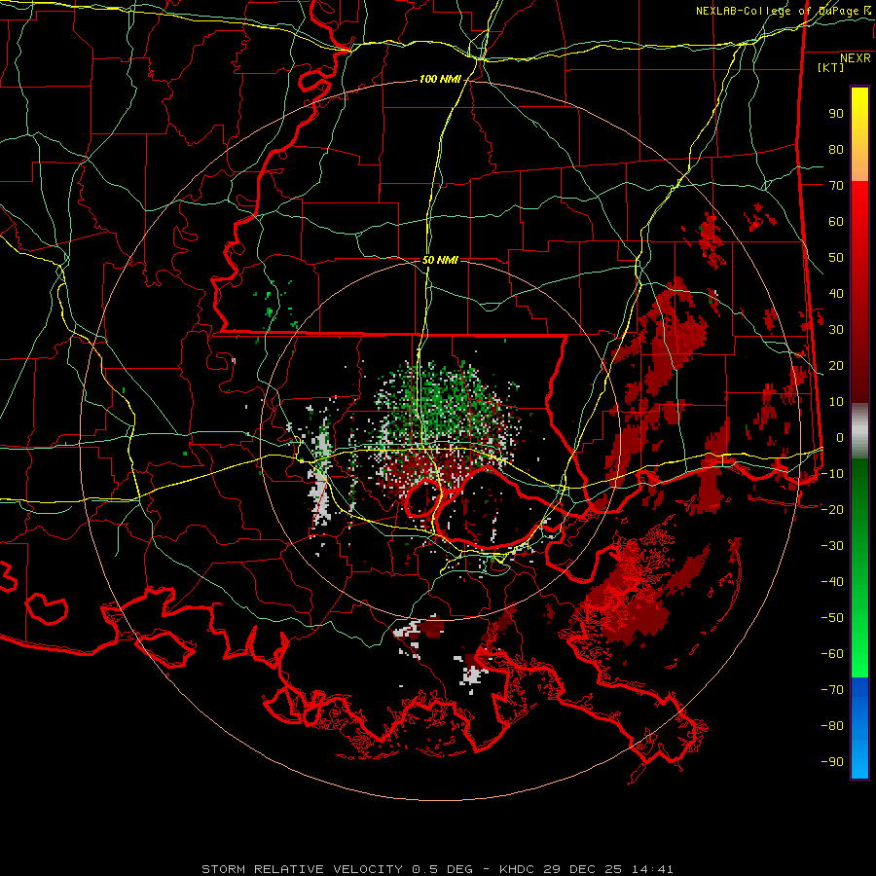Image resolution: width=876 pixels, height=876 pixels.
Task: Click the 14:41 timestamp
Action: coord(652,869)
